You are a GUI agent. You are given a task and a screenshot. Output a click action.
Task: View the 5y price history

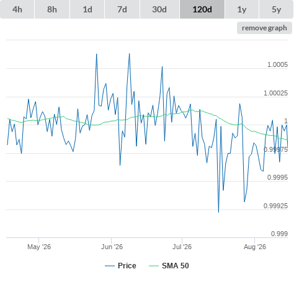(277, 9)
